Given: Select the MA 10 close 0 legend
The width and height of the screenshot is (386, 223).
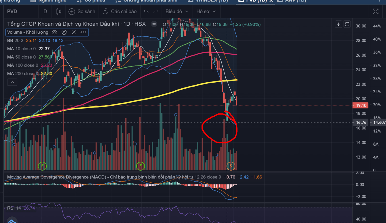Looking at the screenshot, I should click(21, 49).
